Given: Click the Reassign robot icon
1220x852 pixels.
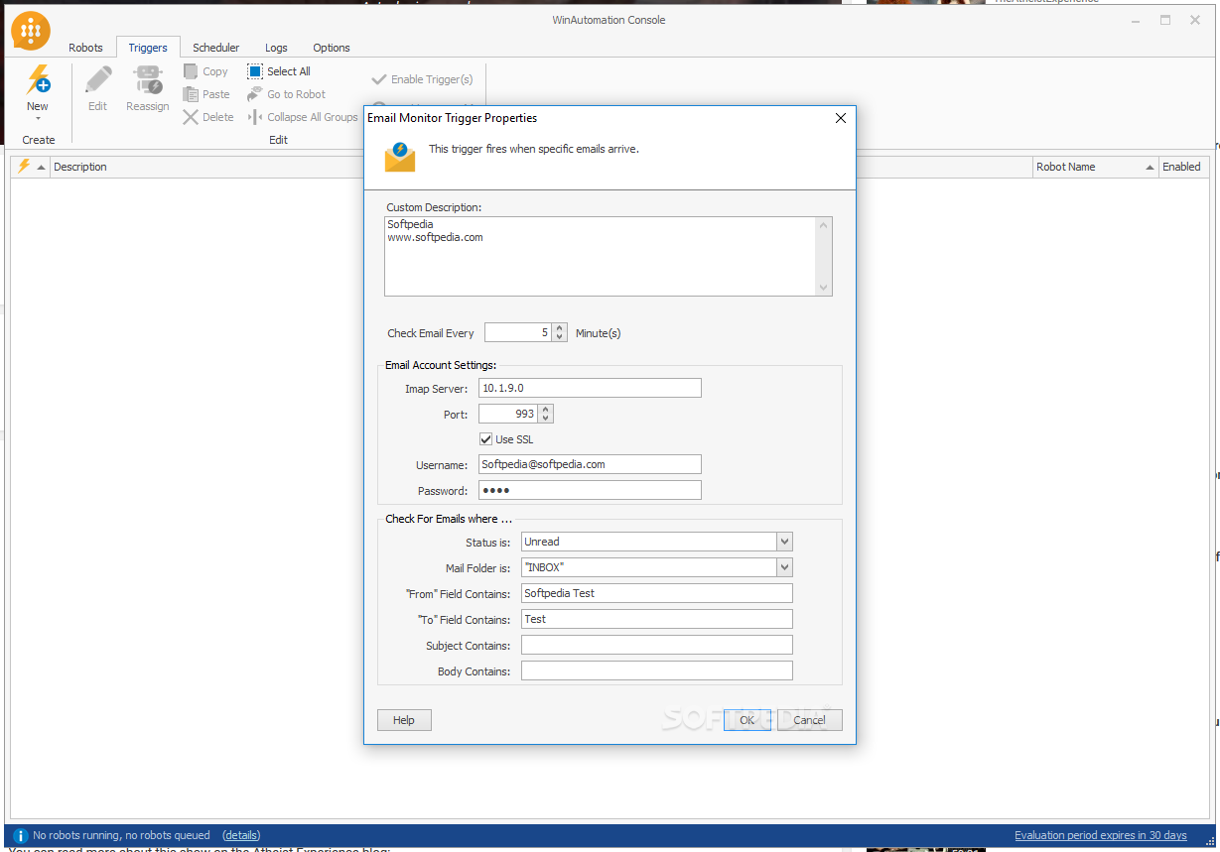Looking at the screenshot, I should [x=148, y=79].
